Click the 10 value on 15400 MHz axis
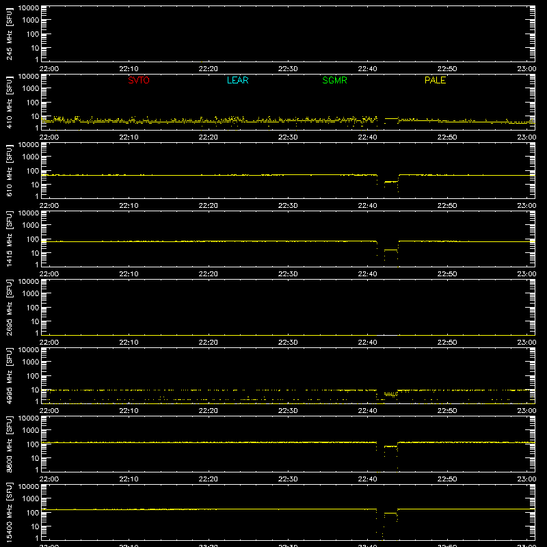The image size is (547, 547). (35, 526)
